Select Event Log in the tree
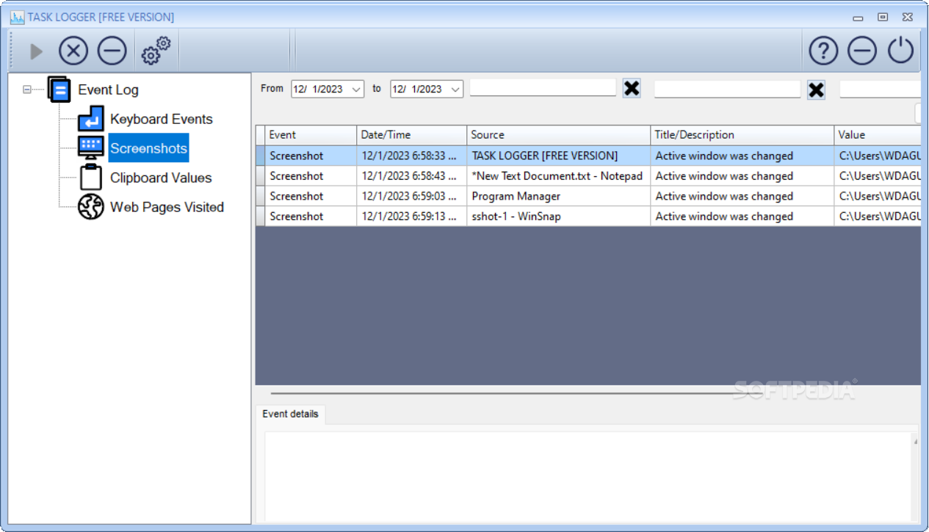Image resolution: width=929 pixels, height=532 pixels. pyautogui.click(x=108, y=90)
